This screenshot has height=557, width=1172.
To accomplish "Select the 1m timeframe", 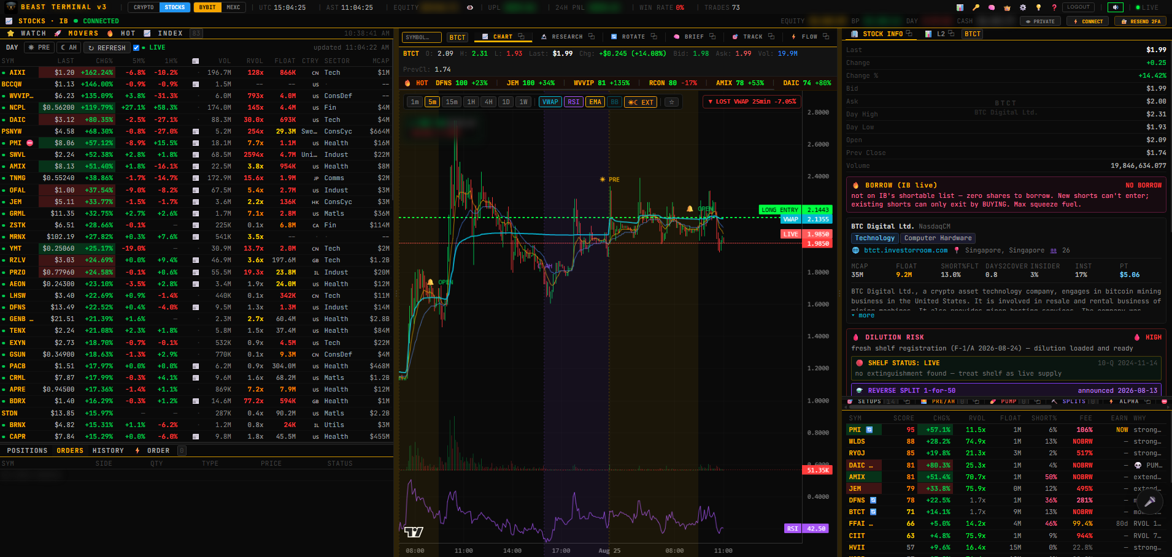I will (415, 102).
